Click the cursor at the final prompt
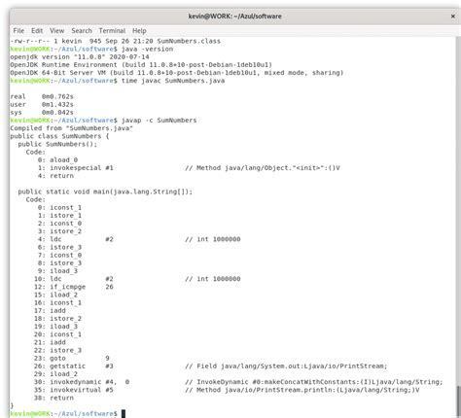The height and width of the screenshot is (418, 461). pyautogui.click(x=124, y=414)
